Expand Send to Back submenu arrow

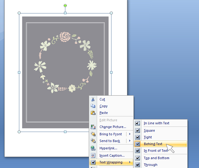point(130,141)
